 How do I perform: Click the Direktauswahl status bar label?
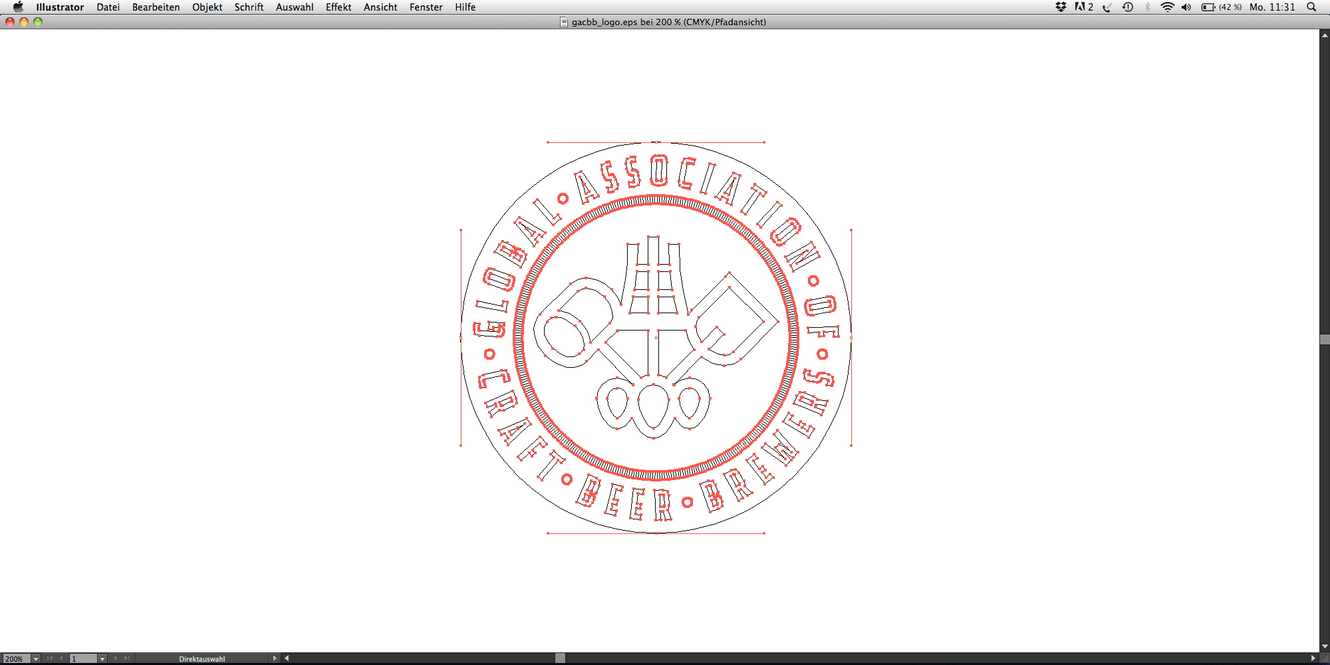pos(202,659)
